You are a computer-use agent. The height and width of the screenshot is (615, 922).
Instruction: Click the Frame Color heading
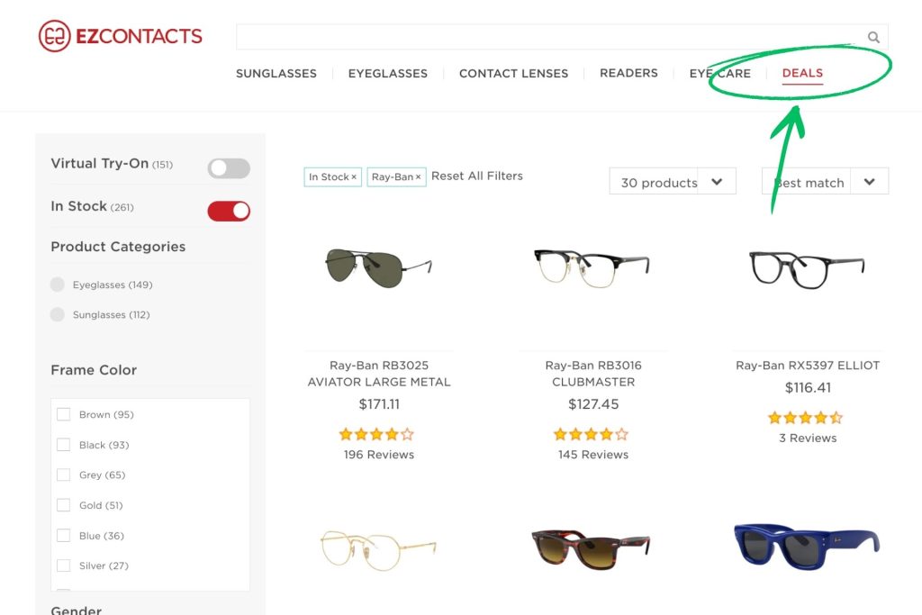(x=94, y=370)
